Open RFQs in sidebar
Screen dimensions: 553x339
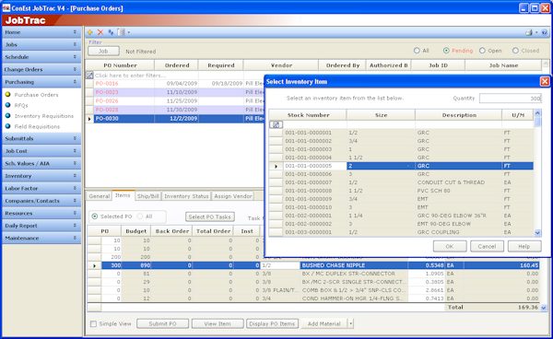pos(21,105)
